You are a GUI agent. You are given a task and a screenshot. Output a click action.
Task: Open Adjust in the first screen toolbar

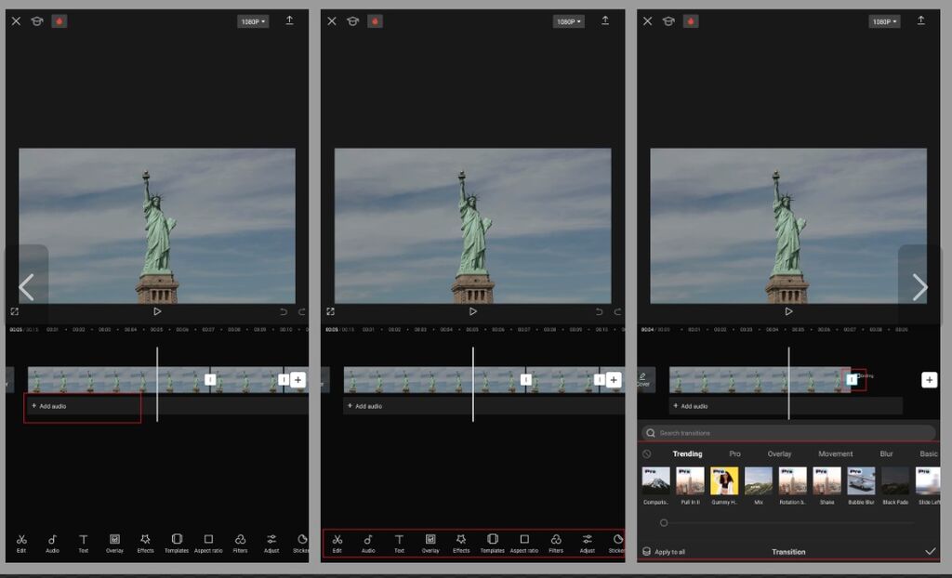coord(271,543)
